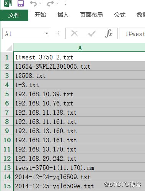Save the workbook with the floppy icon
This screenshot has height=191, width=145.
pos(21,3)
